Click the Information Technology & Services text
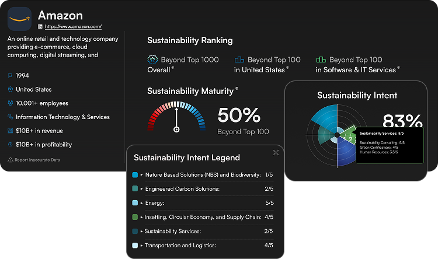This screenshot has width=438, height=259. pos(62,117)
